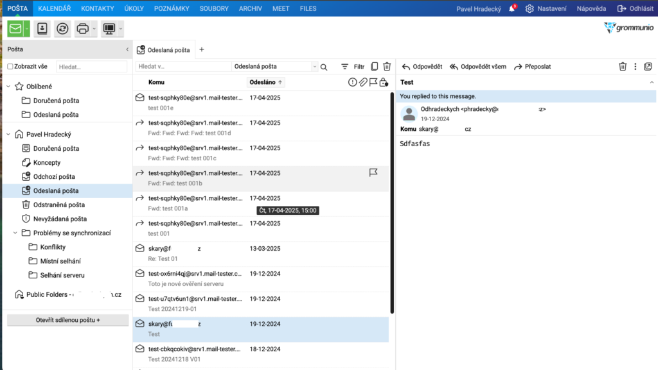Screen dimensions: 658x370
Task: Sort by importance column icon
Action: [x=353, y=83]
